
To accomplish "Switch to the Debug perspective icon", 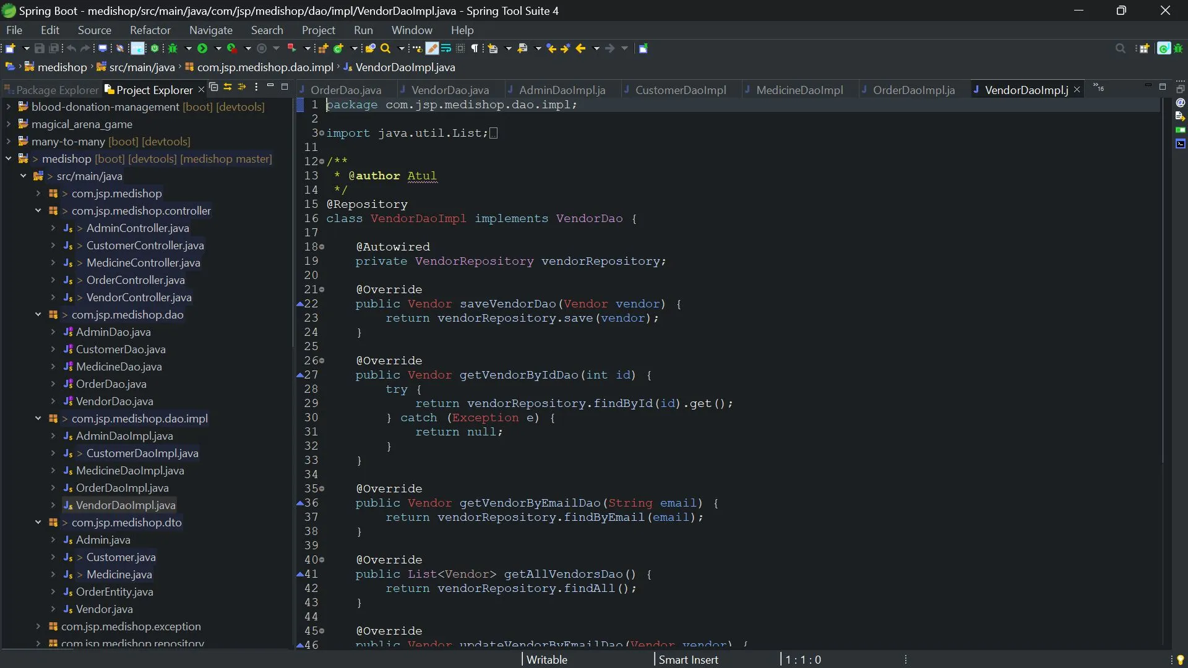I will click(1178, 49).
